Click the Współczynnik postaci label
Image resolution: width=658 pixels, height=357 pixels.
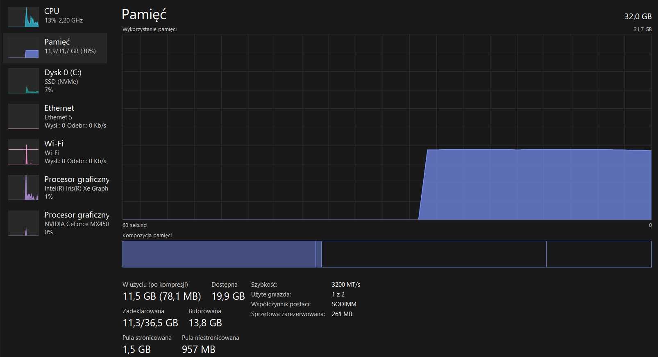[281, 304]
